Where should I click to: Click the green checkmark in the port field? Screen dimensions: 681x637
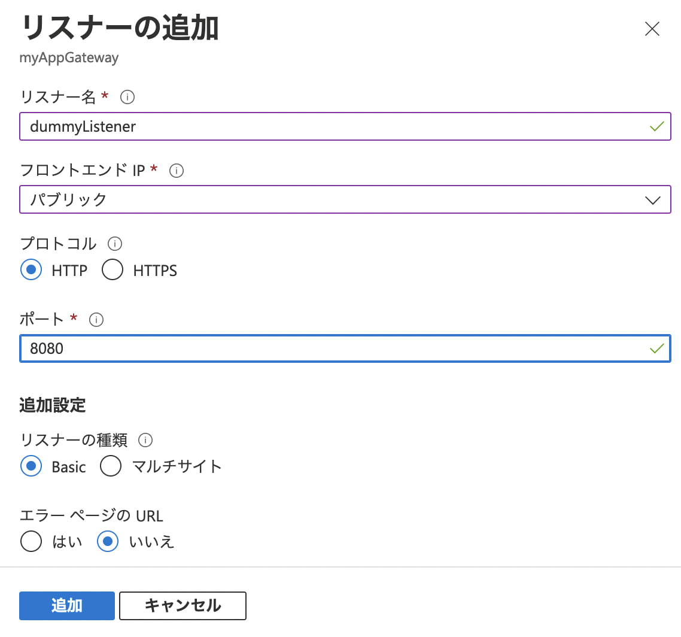(x=657, y=348)
